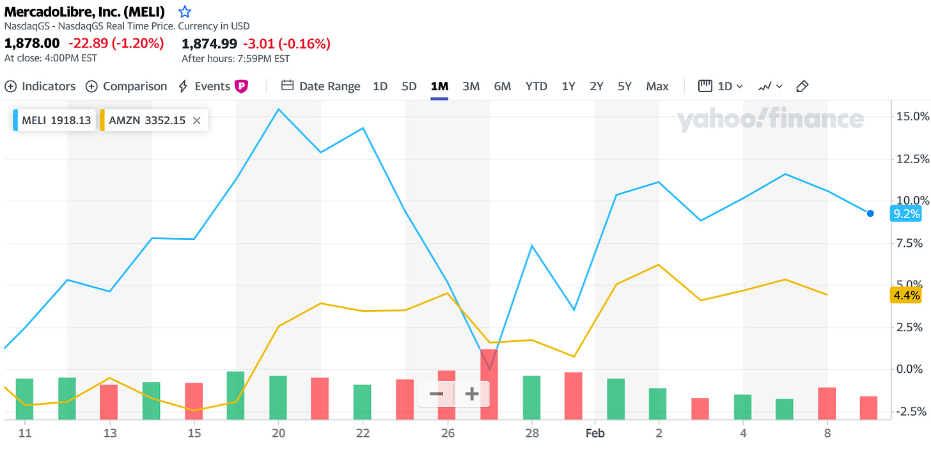The image size is (931, 456).
Task: Click the AMZN 3352.15 legend label
Action: coord(147,120)
